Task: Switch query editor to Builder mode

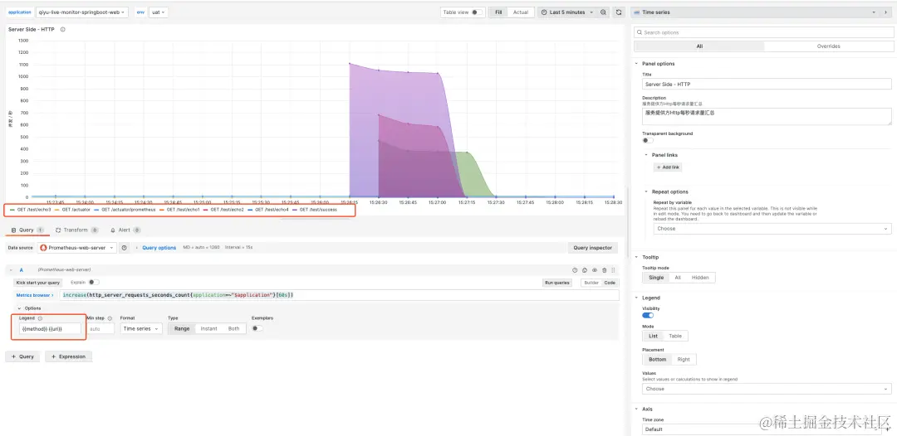Action: [591, 283]
